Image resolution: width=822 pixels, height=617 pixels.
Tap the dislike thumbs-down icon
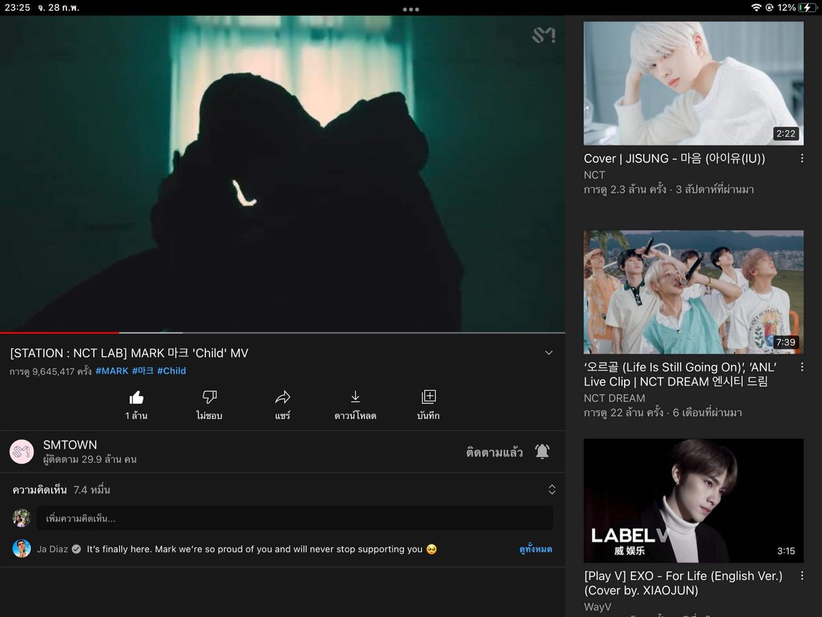210,397
